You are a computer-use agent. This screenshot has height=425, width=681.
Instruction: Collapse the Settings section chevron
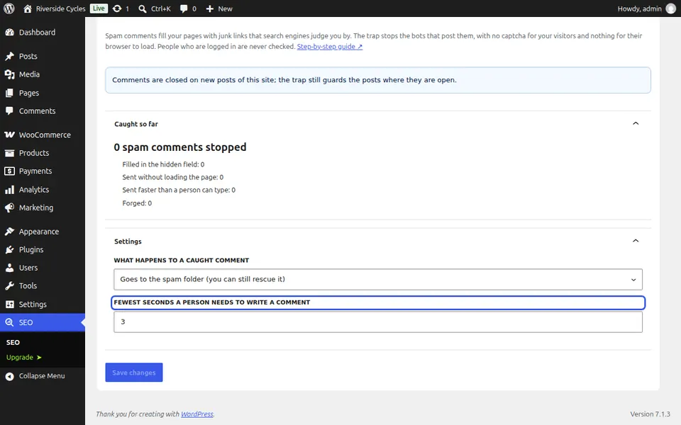pos(636,241)
